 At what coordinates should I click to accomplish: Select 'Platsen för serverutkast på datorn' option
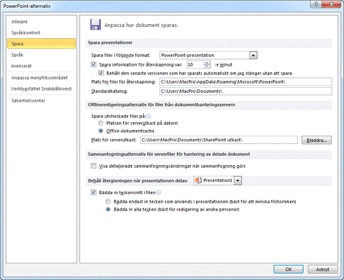click(x=101, y=123)
